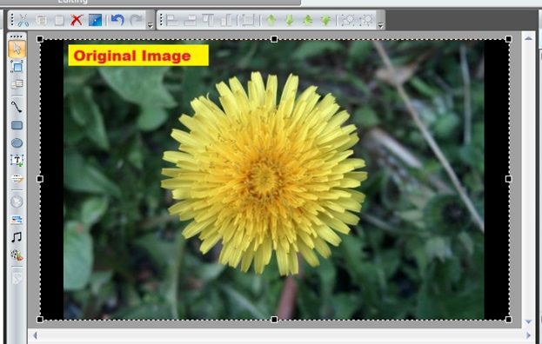The image size is (542, 344).
Task: Click the arrange toolbar drag grip
Action: pyautogui.click(x=161, y=20)
